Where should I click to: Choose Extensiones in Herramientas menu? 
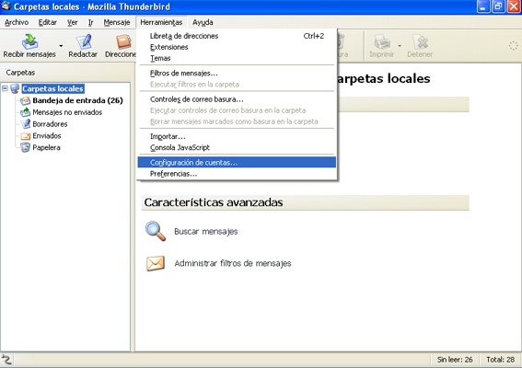click(x=237, y=47)
